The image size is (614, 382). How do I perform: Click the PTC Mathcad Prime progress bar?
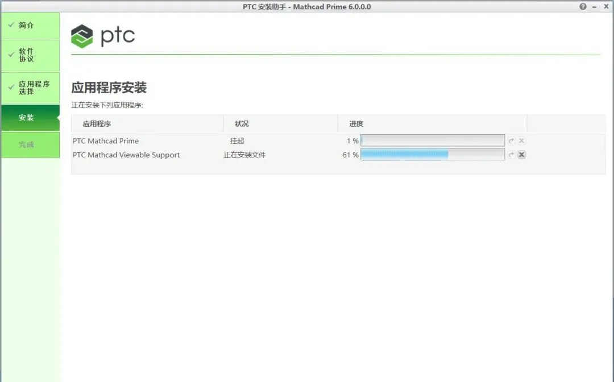pyautogui.click(x=432, y=140)
